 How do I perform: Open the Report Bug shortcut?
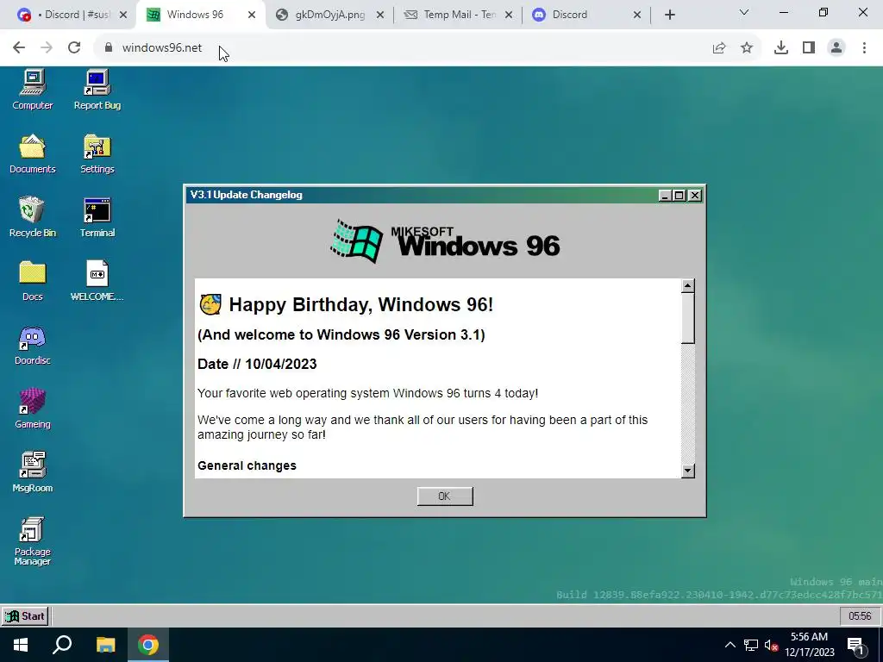pyautogui.click(x=97, y=90)
